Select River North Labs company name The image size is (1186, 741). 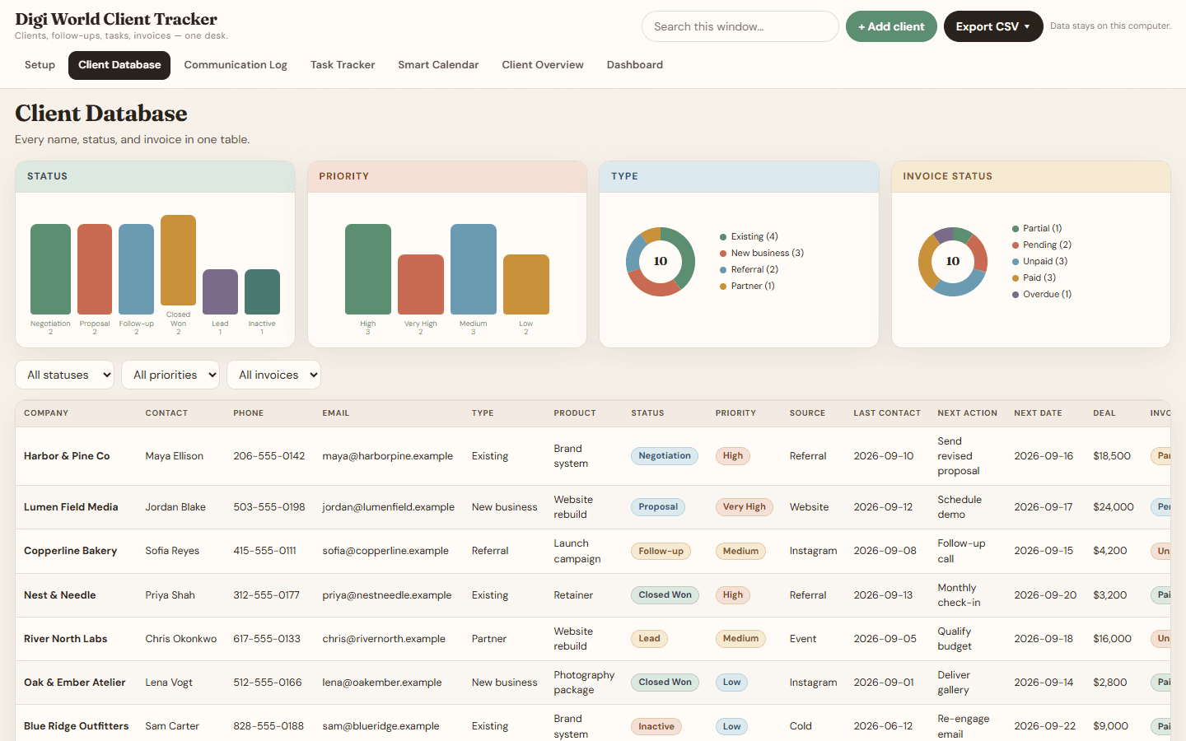pyautogui.click(x=66, y=639)
